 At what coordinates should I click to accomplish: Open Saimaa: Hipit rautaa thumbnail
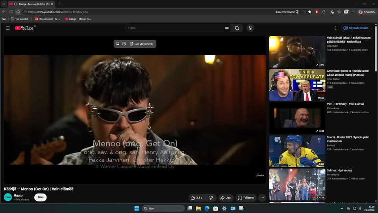297,184
